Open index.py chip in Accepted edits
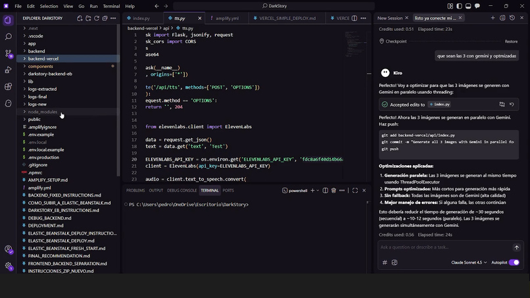The width and height of the screenshot is (530, 298). point(439,105)
